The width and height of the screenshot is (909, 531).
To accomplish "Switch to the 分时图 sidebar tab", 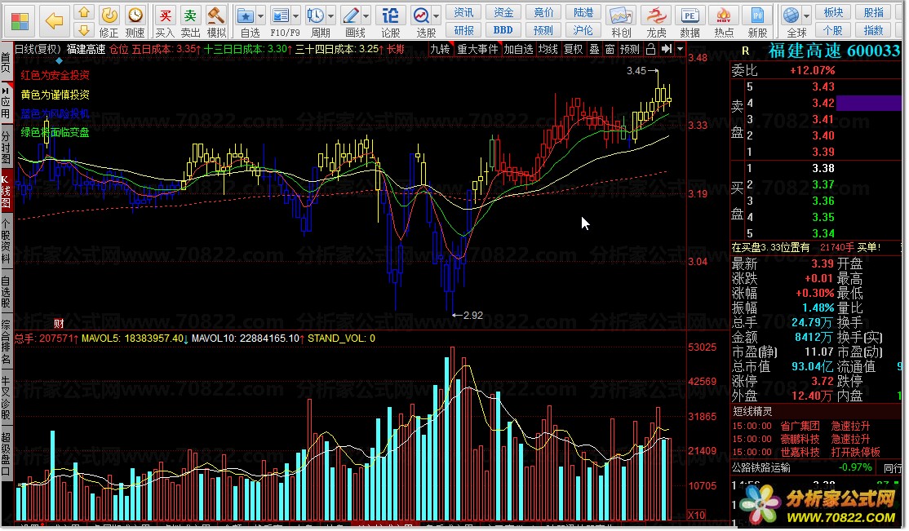I will pyautogui.click(x=6, y=148).
